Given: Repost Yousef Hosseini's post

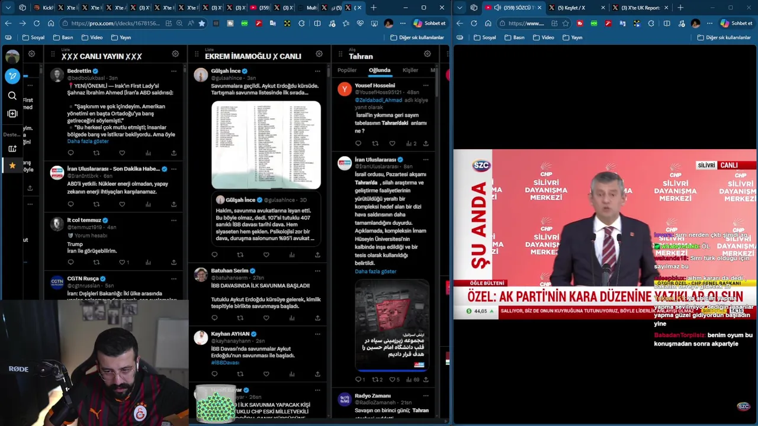Looking at the screenshot, I should pyautogui.click(x=375, y=143).
